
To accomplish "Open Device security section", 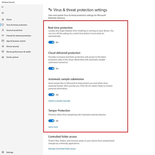I will tap(13, 46).
